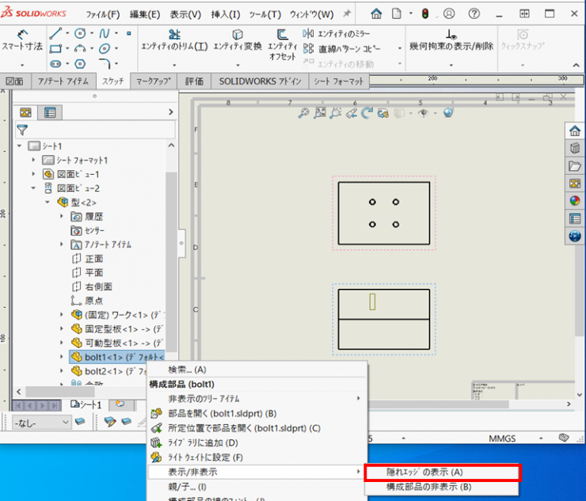The height and width of the screenshot is (501, 586).
Task: Click Zoom to Fit in view toolbar
Action: (x=303, y=113)
